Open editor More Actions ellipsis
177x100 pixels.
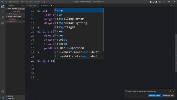(175, 6)
